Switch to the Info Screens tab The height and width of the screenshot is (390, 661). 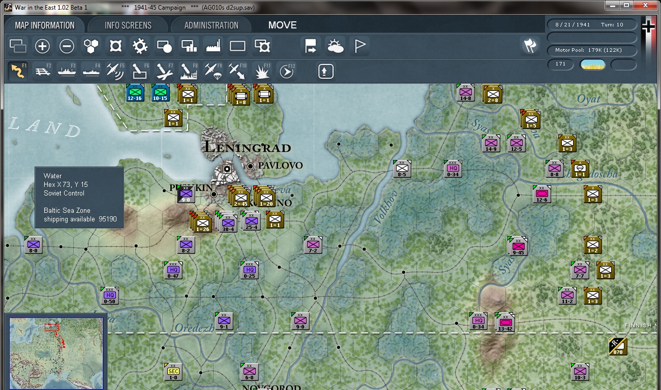click(128, 25)
